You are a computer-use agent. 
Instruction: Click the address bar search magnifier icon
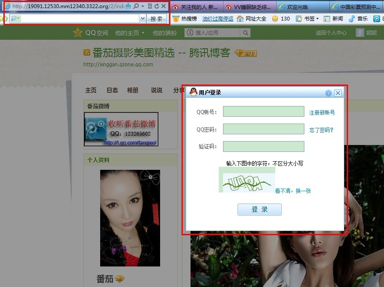pyautogui.click(x=136, y=6)
